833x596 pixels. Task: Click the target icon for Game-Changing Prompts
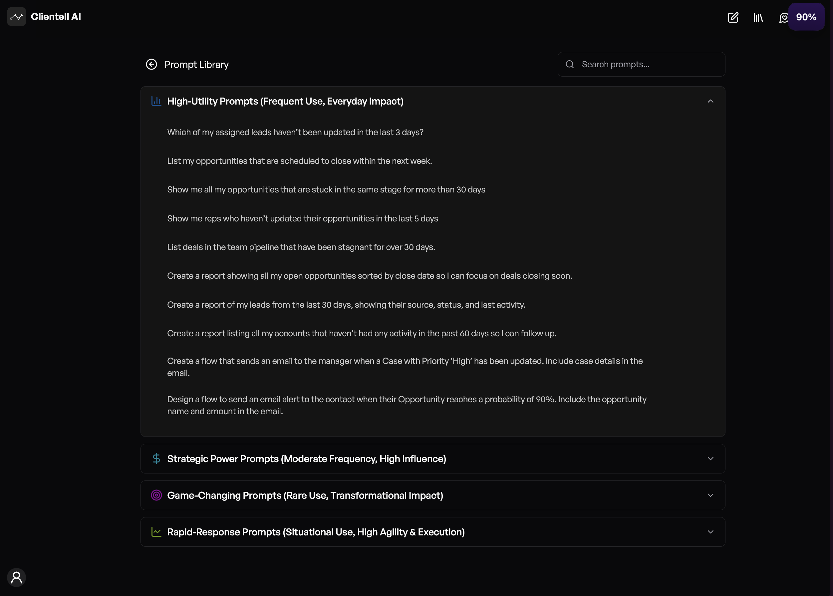[x=156, y=495]
